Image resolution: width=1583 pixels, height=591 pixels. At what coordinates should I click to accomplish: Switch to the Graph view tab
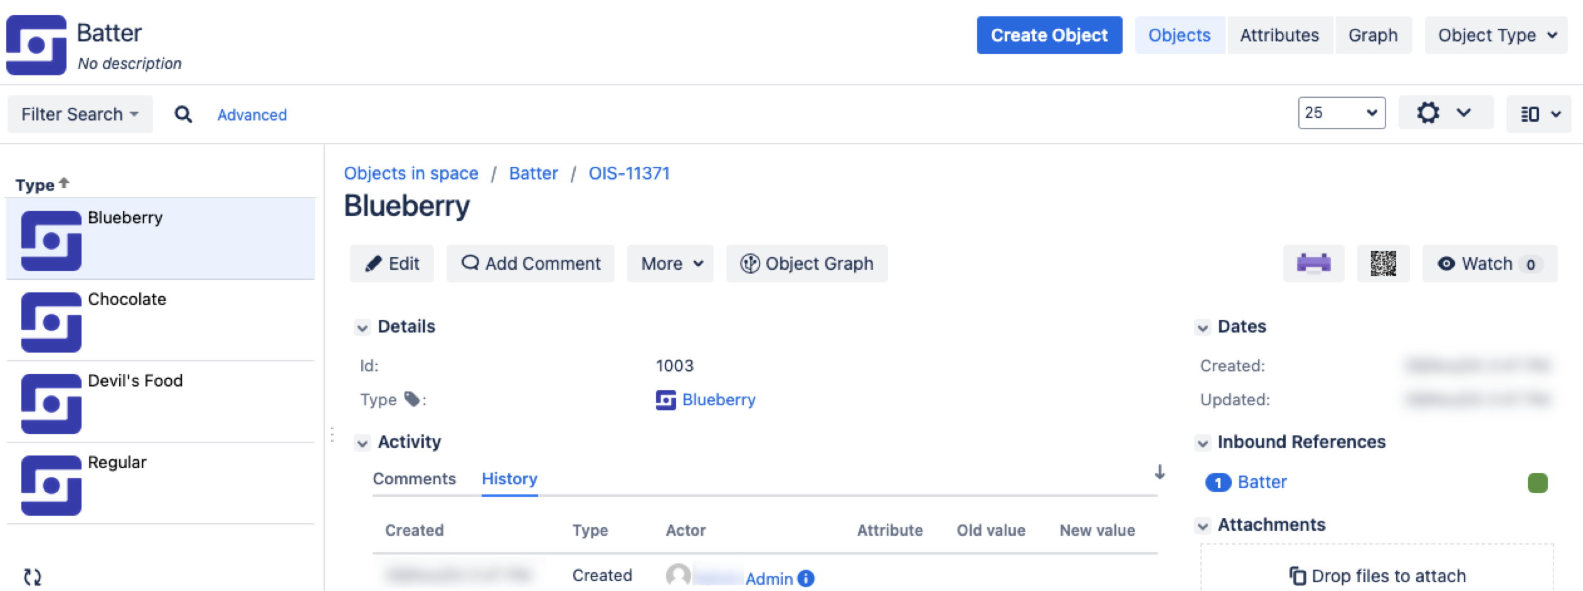pos(1373,35)
